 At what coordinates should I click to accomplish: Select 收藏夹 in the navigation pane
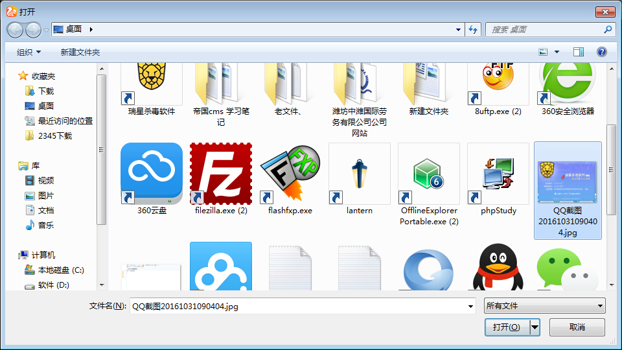point(43,76)
